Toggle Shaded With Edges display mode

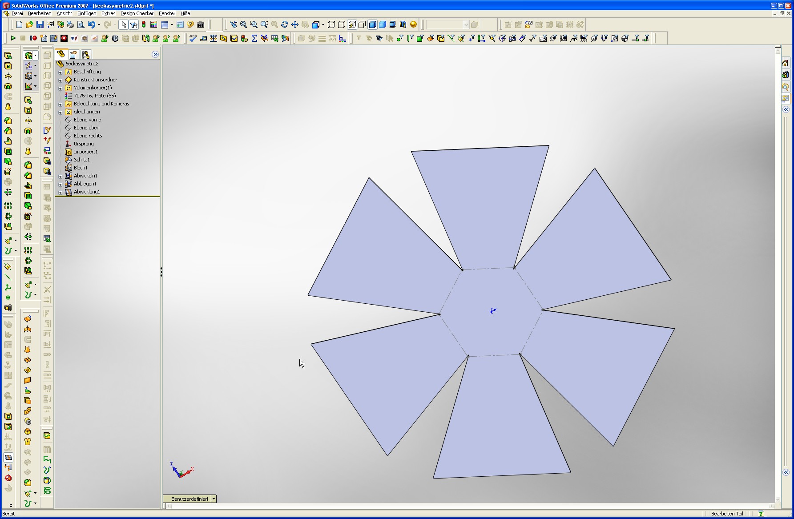click(372, 25)
